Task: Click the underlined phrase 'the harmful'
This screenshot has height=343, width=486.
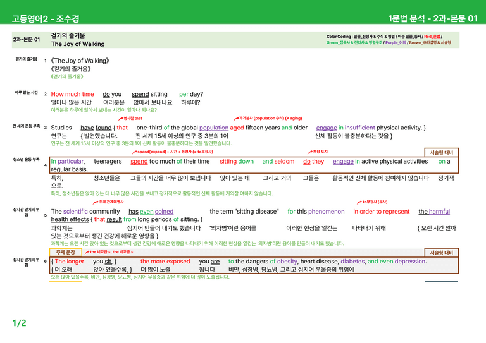Action: tap(434, 212)
